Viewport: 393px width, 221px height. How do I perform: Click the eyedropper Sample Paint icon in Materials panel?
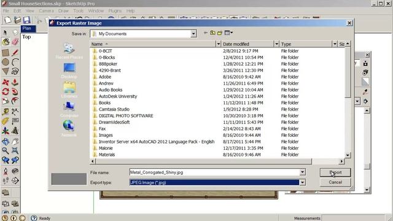pyautogui.click(x=365, y=91)
